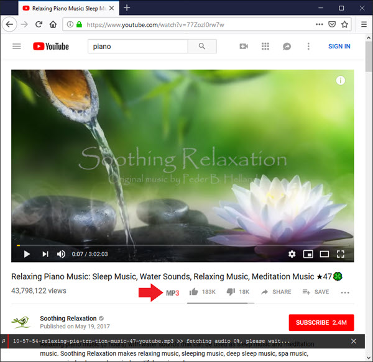The width and height of the screenshot is (373, 362).
Task: Open a new browser tab
Action: point(127,8)
